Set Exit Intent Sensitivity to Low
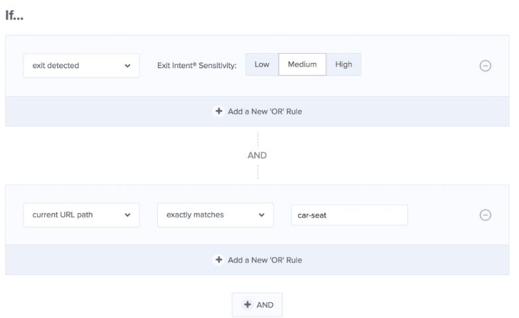 [261, 64]
